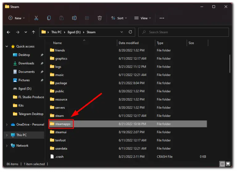Select the servers folder
The image size is (237, 172).
(x=57, y=107)
